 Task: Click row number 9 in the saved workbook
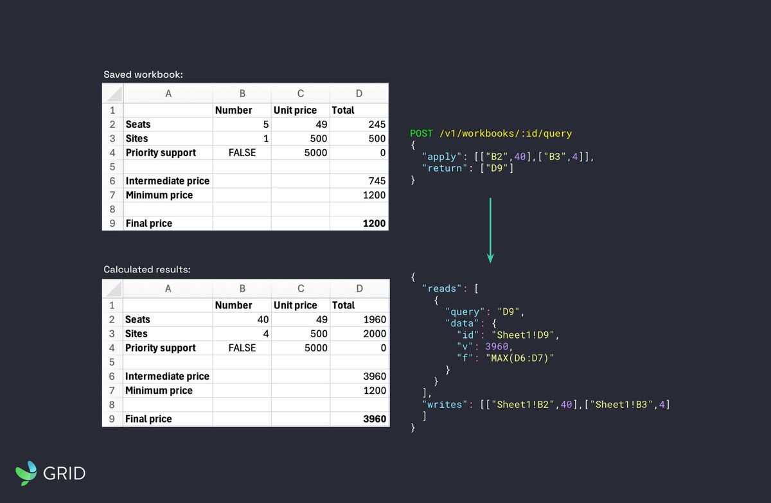[112, 223]
